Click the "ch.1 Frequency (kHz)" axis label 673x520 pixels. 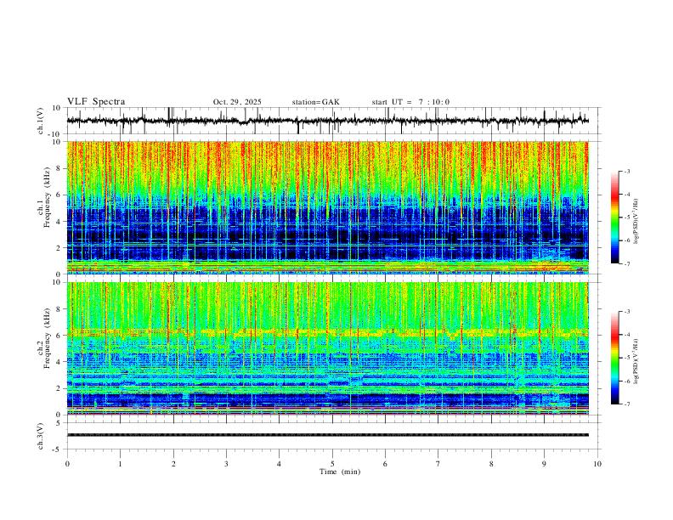pyautogui.click(x=43, y=198)
